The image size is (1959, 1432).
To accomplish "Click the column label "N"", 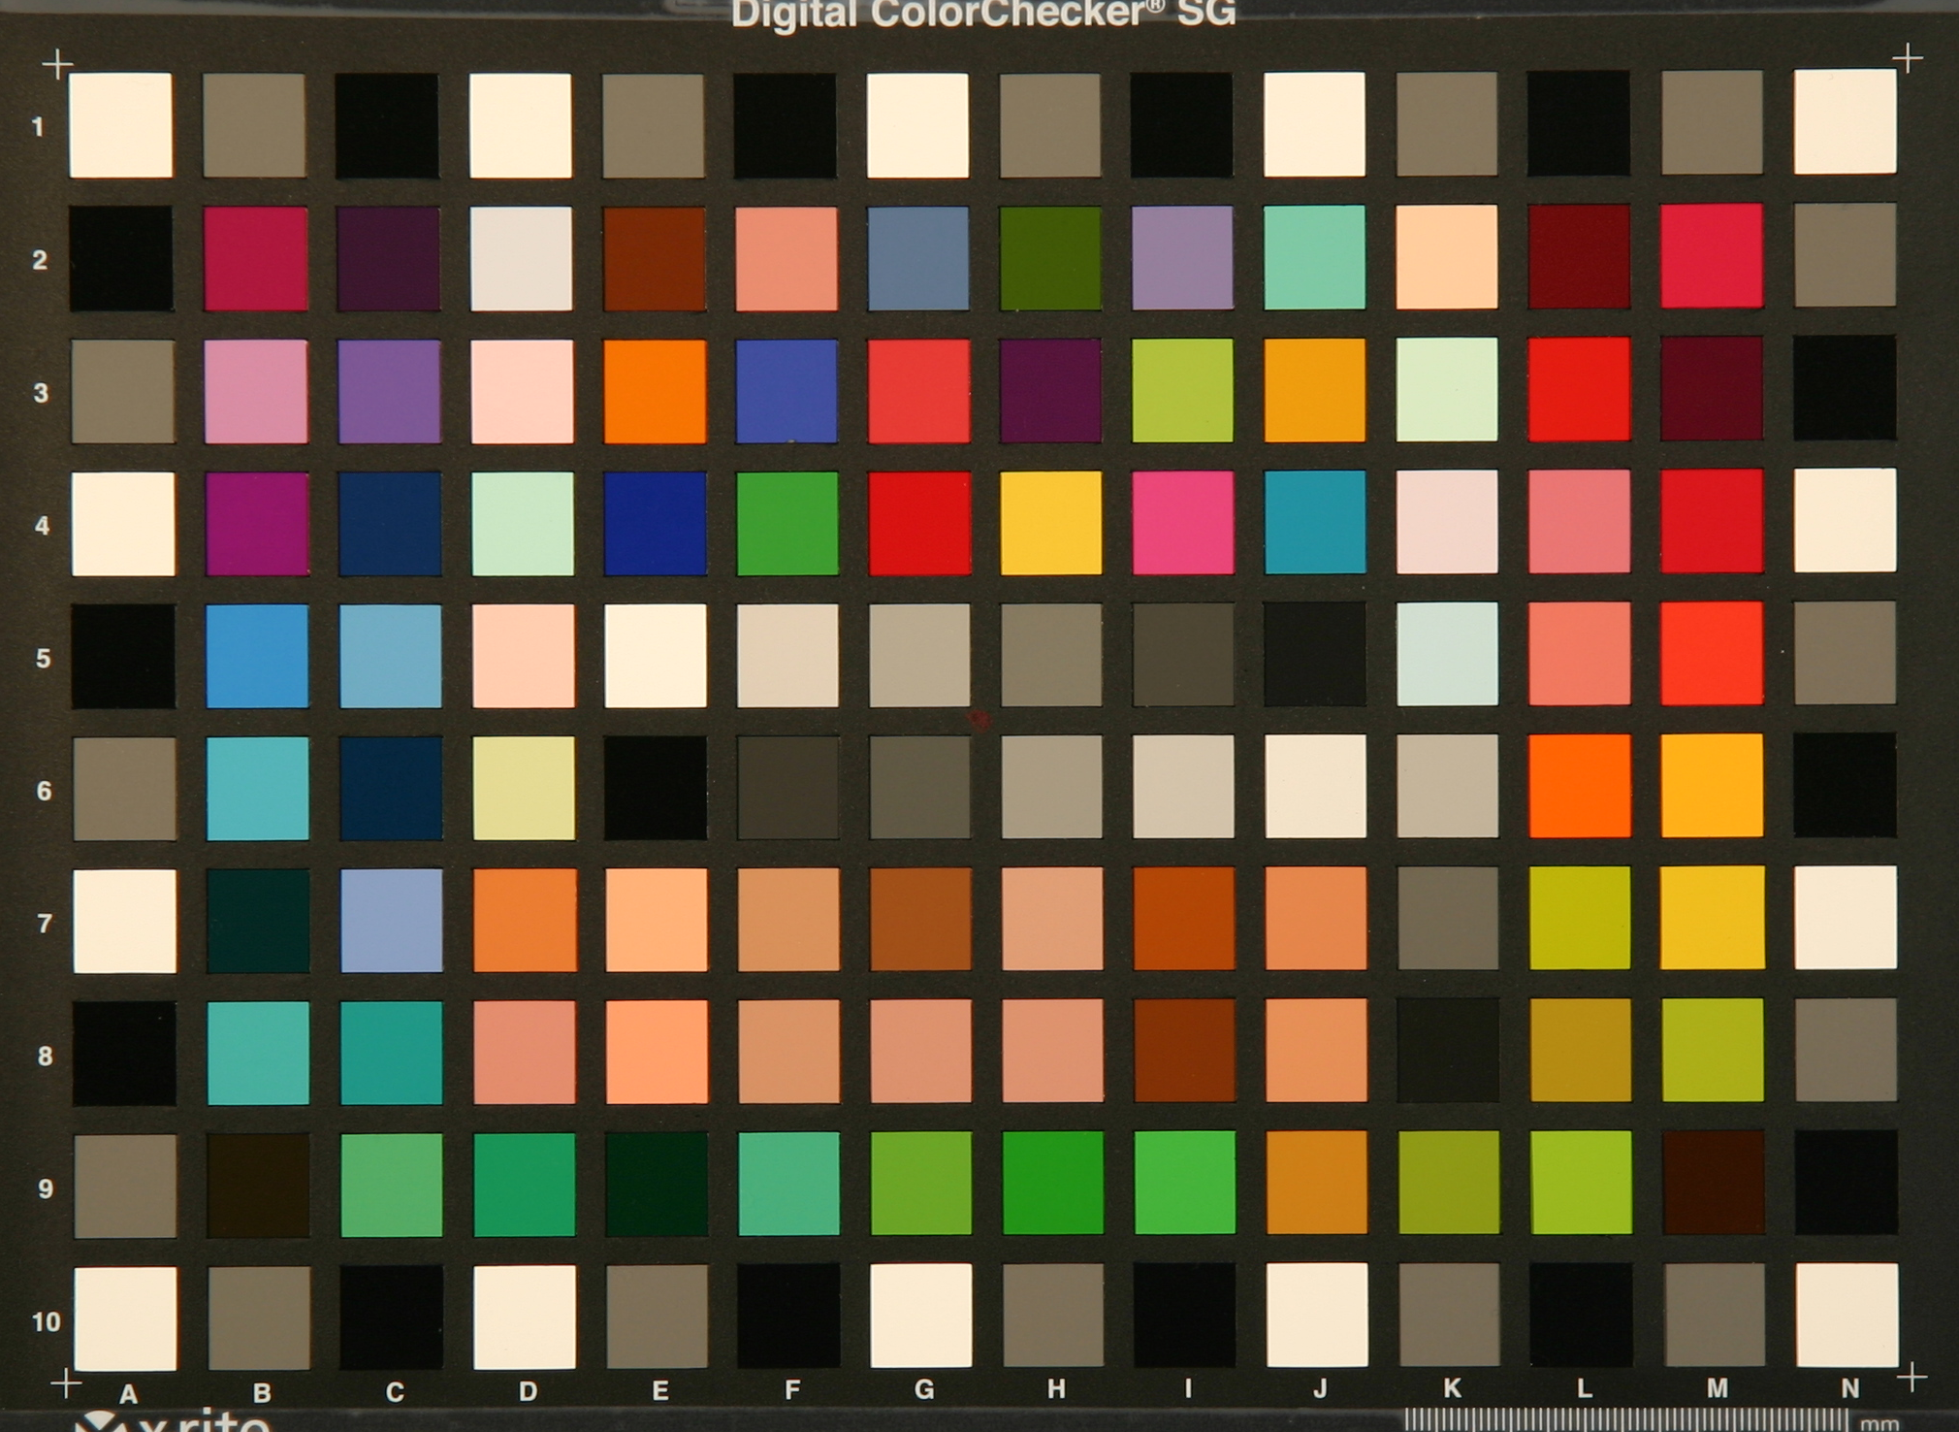I will tap(1850, 1388).
